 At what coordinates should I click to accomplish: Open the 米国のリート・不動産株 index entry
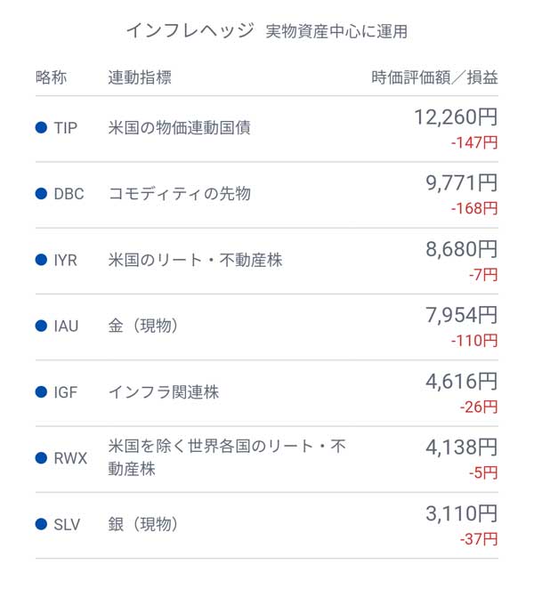click(195, 260)
